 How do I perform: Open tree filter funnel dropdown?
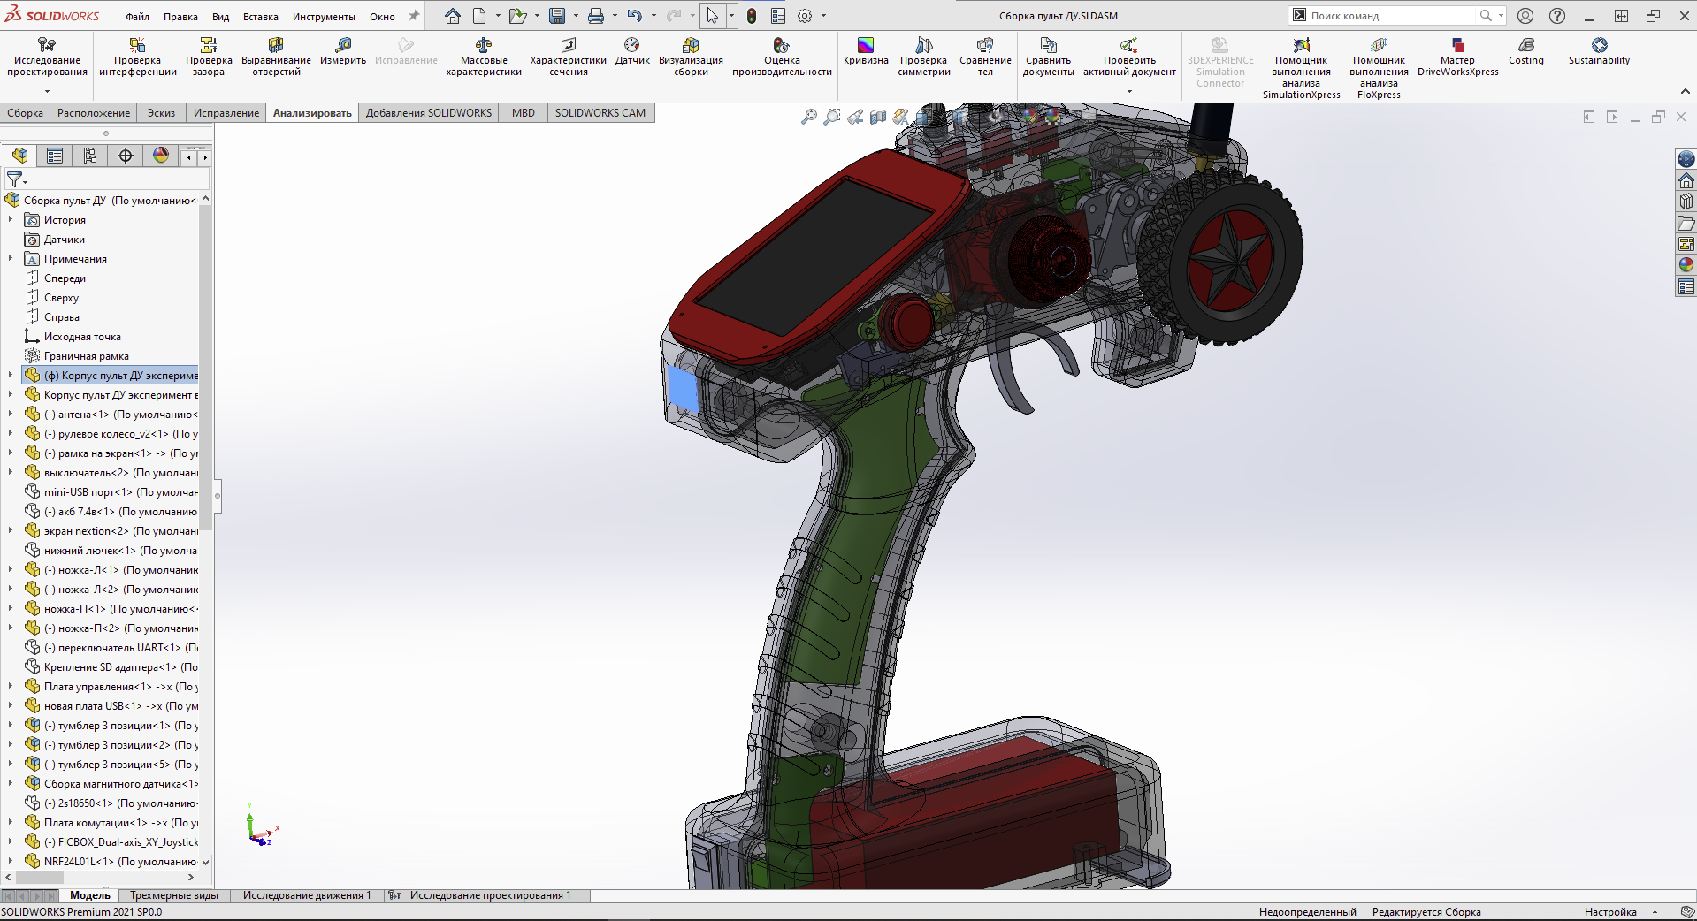tap(17, 179)
